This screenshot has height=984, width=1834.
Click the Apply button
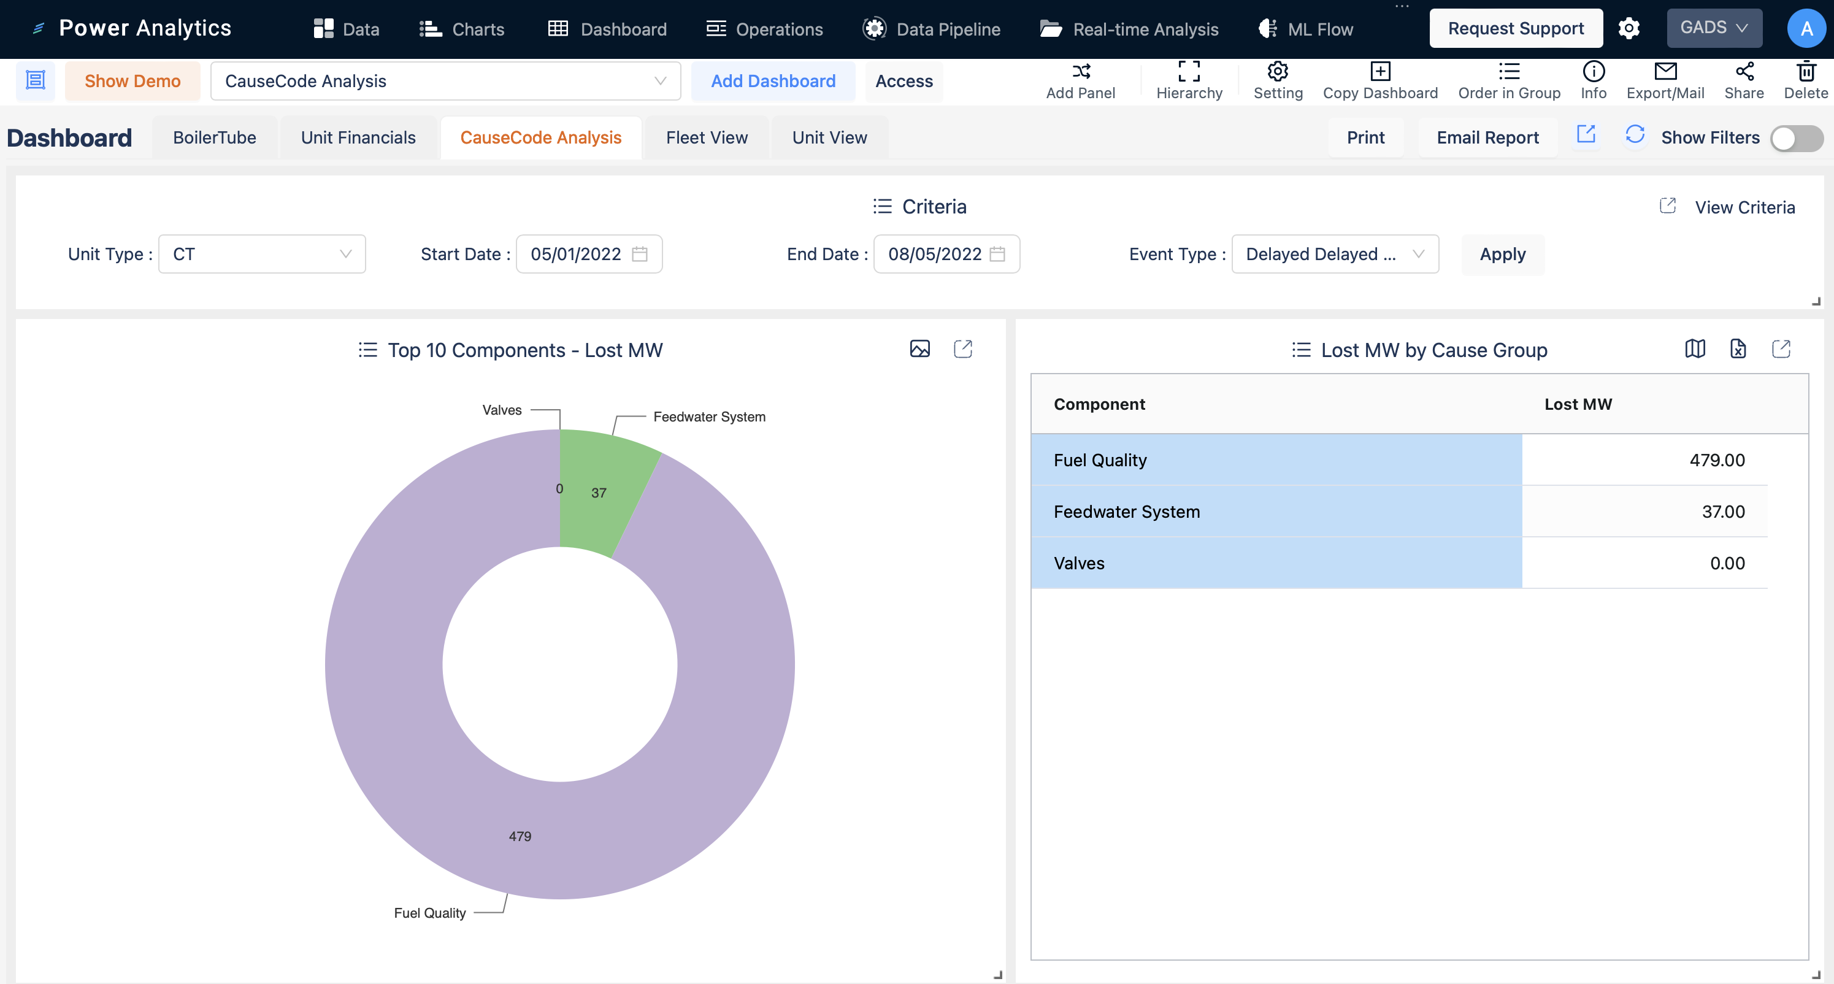[x=1502, y=253]
